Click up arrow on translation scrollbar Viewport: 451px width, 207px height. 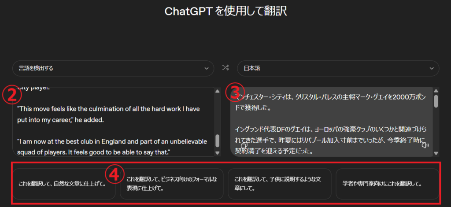(436, 91)
